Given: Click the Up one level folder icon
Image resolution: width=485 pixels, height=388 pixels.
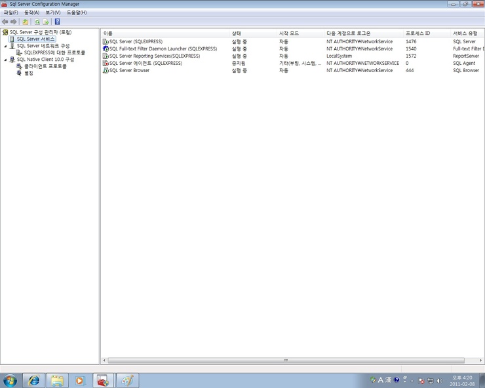Looking at the screenshot, I should [x=25, y=22].
